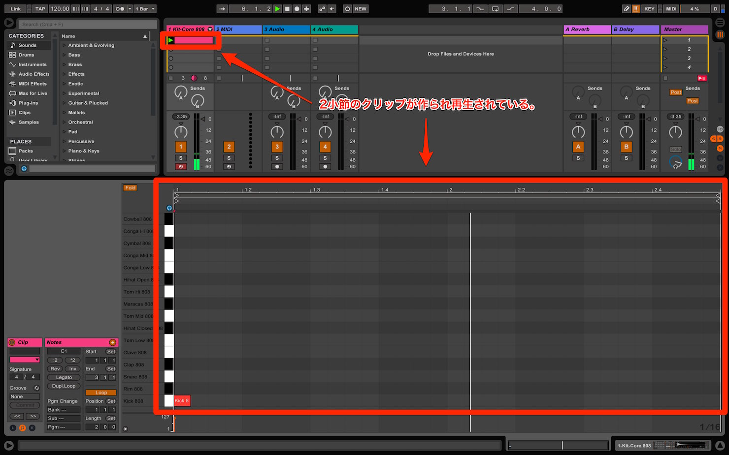The height and width of the screenshot is (455, 729).
Task: Click the Rev button in Notes
Action: pos(55,369)
